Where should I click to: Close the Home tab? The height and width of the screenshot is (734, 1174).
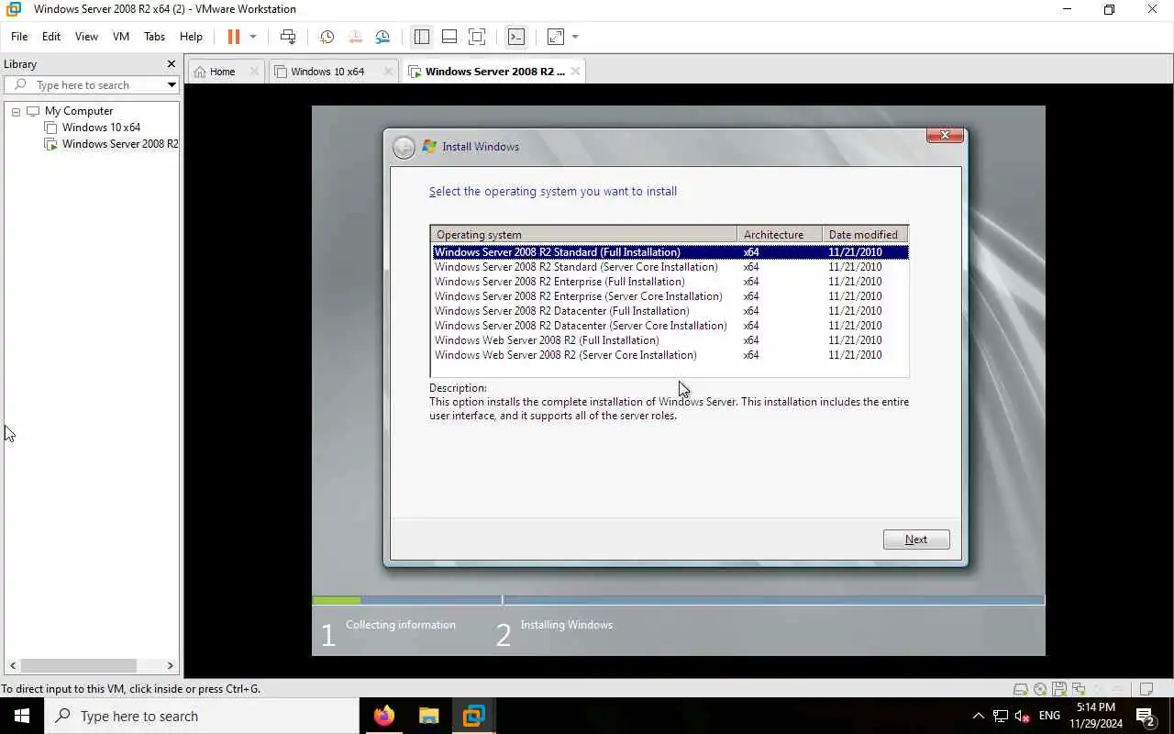pyautogui.click(x=254, y=72)
